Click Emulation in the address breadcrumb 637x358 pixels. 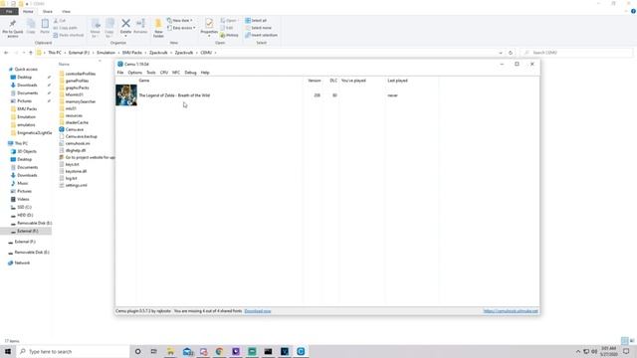click(106, 53)
